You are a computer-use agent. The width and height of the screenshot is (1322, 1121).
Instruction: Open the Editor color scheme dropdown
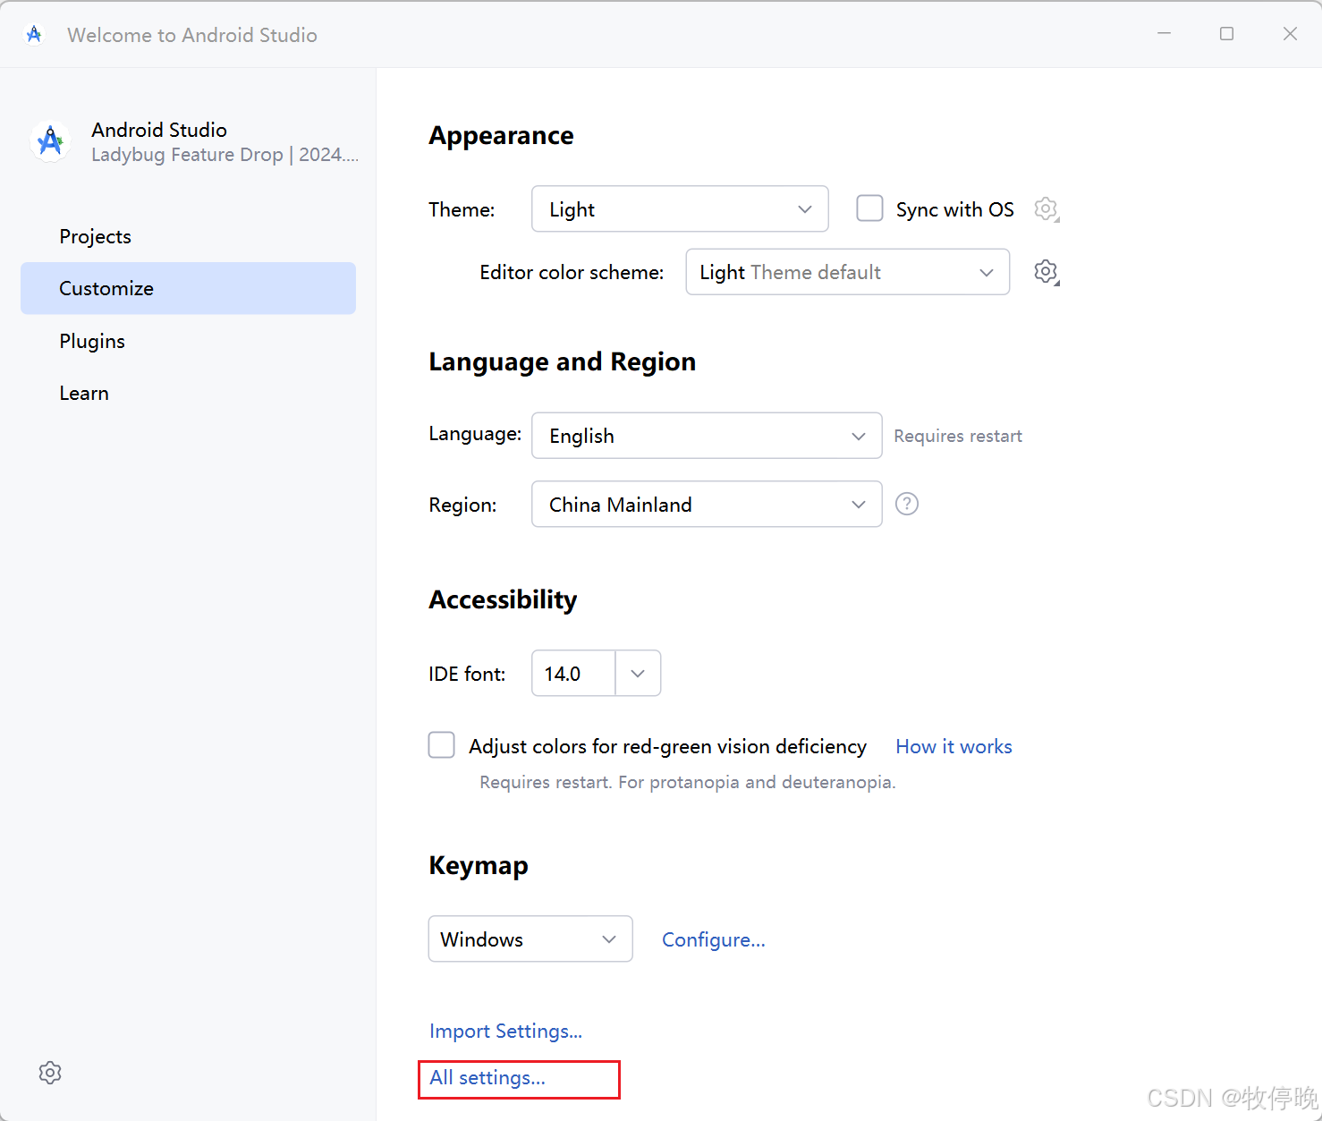click(x=848, y=272)
